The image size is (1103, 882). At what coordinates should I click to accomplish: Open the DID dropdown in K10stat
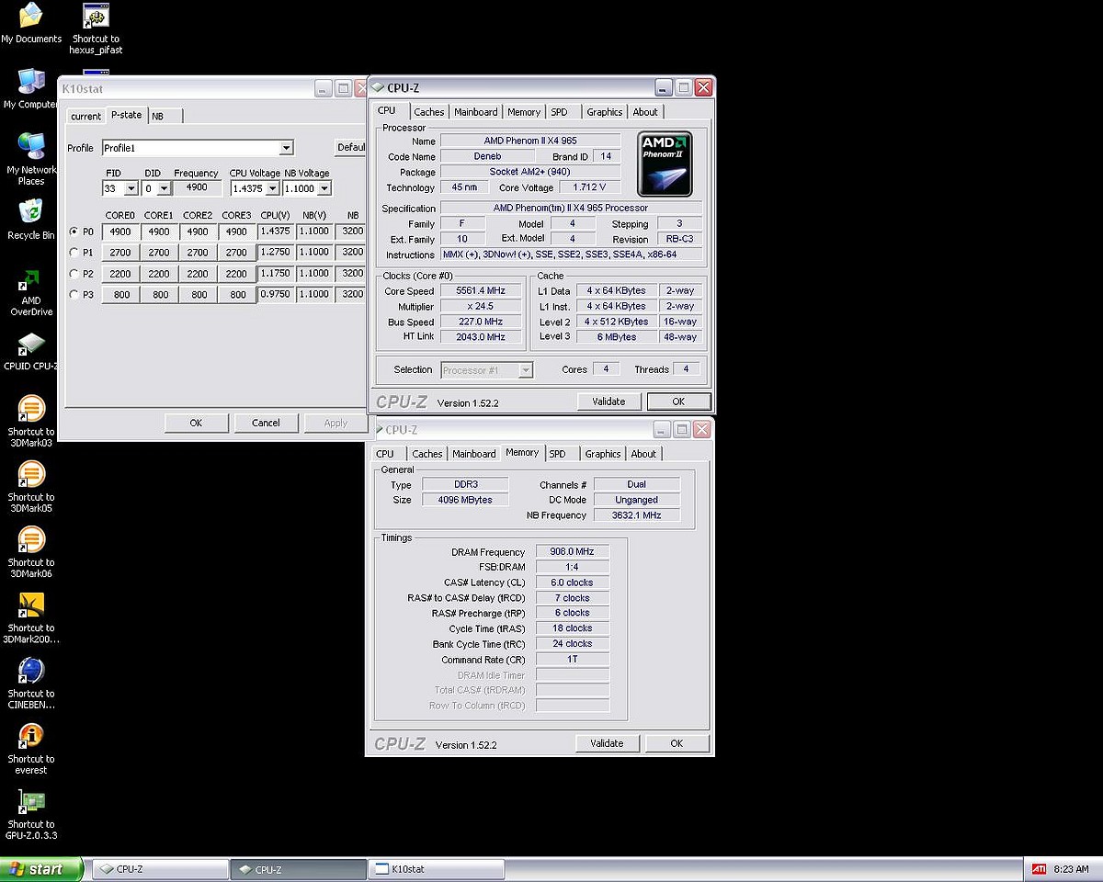point(165,188)
